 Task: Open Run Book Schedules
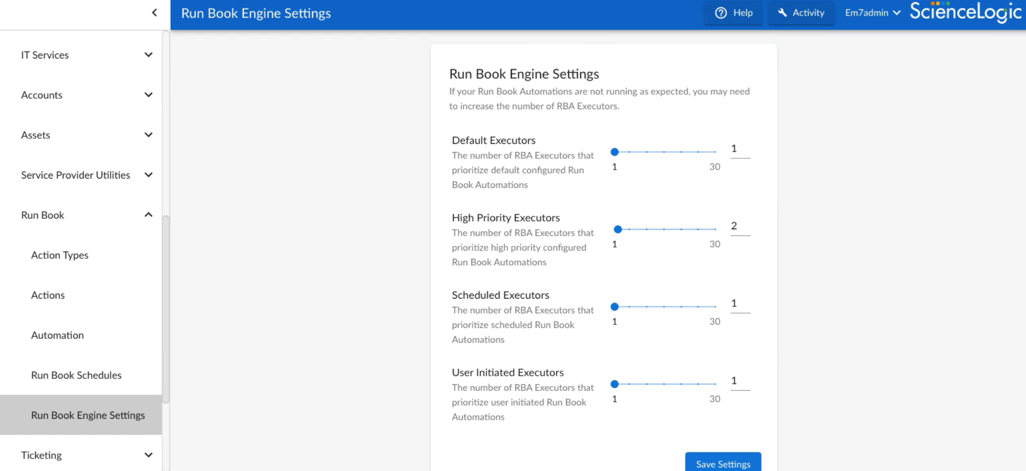[x=76, y=375]
